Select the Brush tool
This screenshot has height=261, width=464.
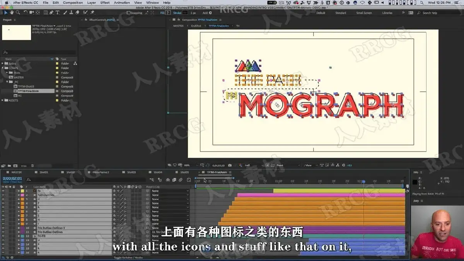pos(65,12)
